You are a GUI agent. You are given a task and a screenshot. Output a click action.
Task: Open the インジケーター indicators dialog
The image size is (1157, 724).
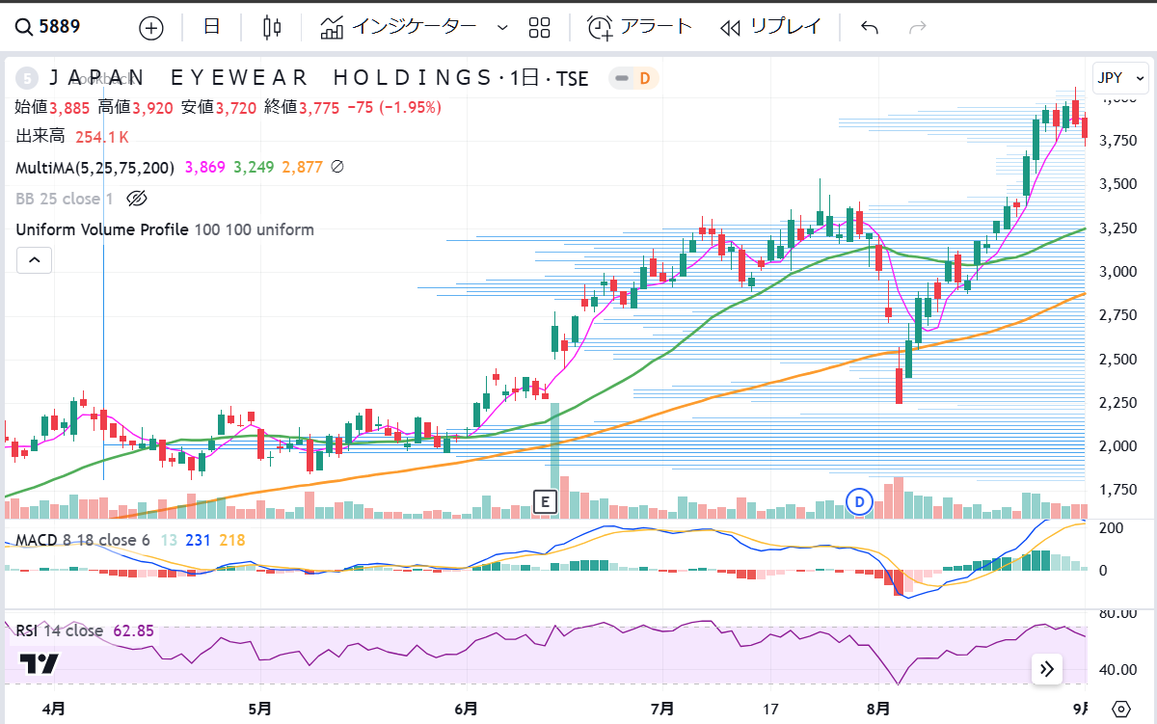398,27
